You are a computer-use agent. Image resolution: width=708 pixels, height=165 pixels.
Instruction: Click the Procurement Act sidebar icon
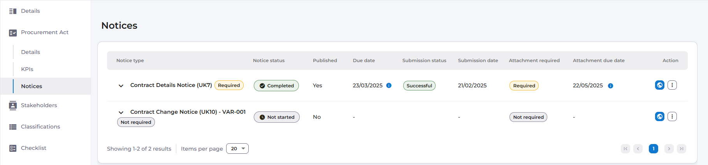click(x=13, y=33)
